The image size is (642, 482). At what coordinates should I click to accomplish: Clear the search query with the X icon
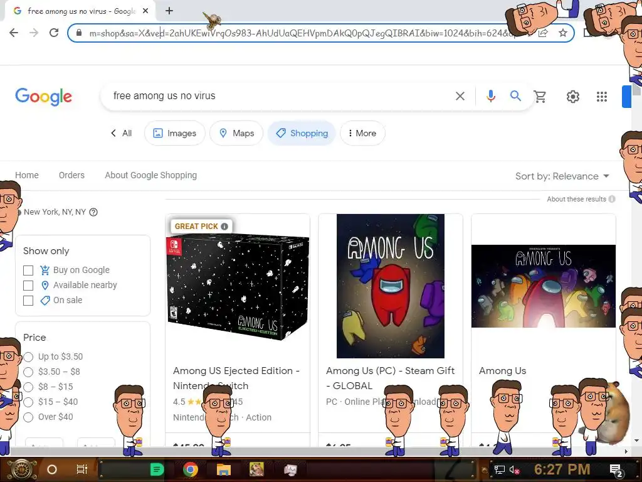(460, 96)
